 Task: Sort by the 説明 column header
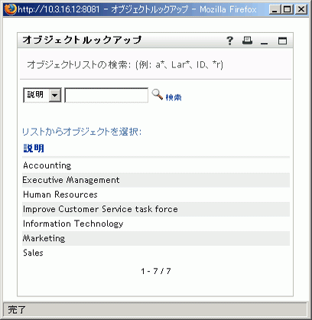click(34, 149)
